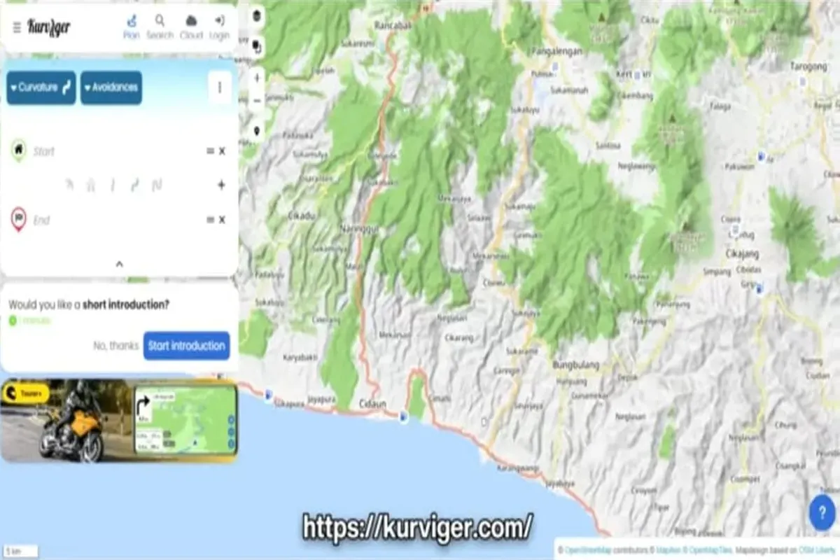Image resolution: width=840 pixels, height=560 pixels.
Task: Expand the Curvature dropdown
Action: tap(41, 87)
